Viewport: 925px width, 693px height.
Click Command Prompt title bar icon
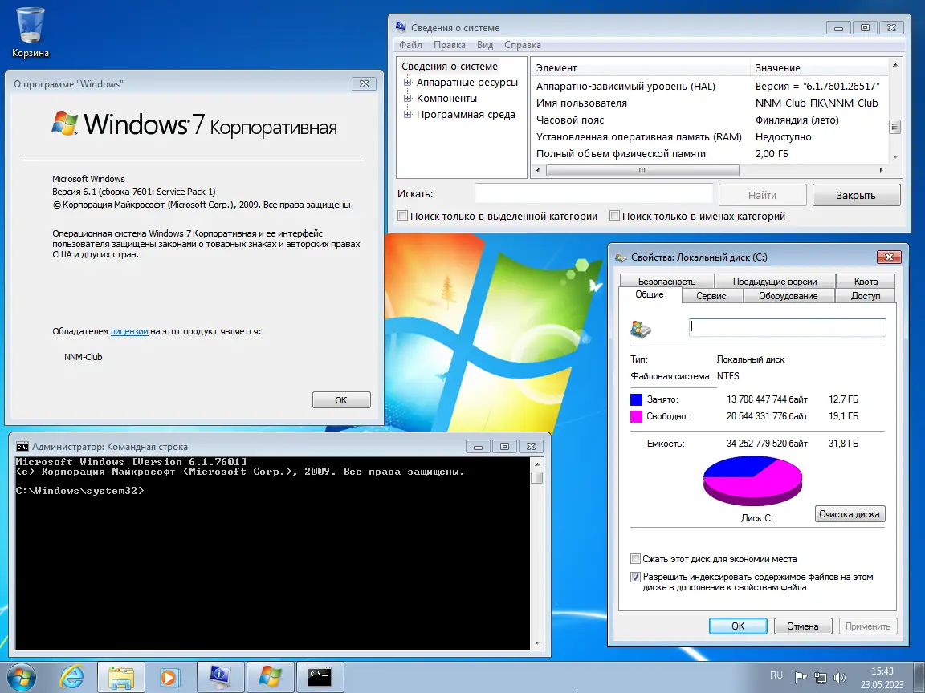pos(22,446)
